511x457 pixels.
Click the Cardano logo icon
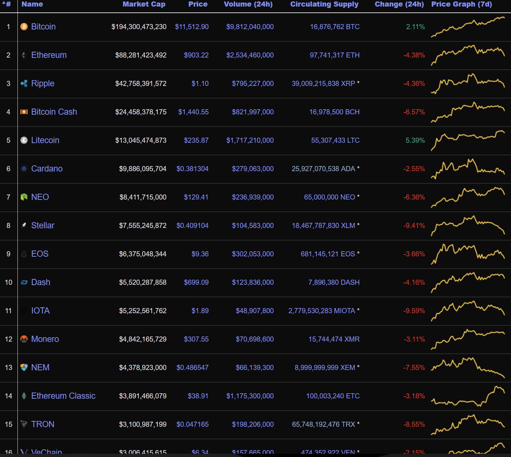[24, 169]
